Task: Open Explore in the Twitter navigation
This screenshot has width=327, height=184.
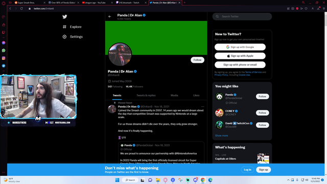Action: point(72,27)
